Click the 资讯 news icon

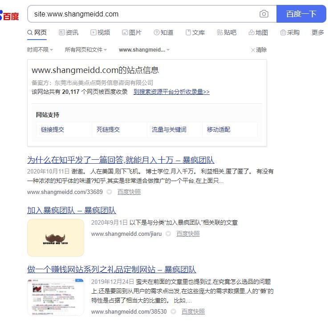point(61,32)
